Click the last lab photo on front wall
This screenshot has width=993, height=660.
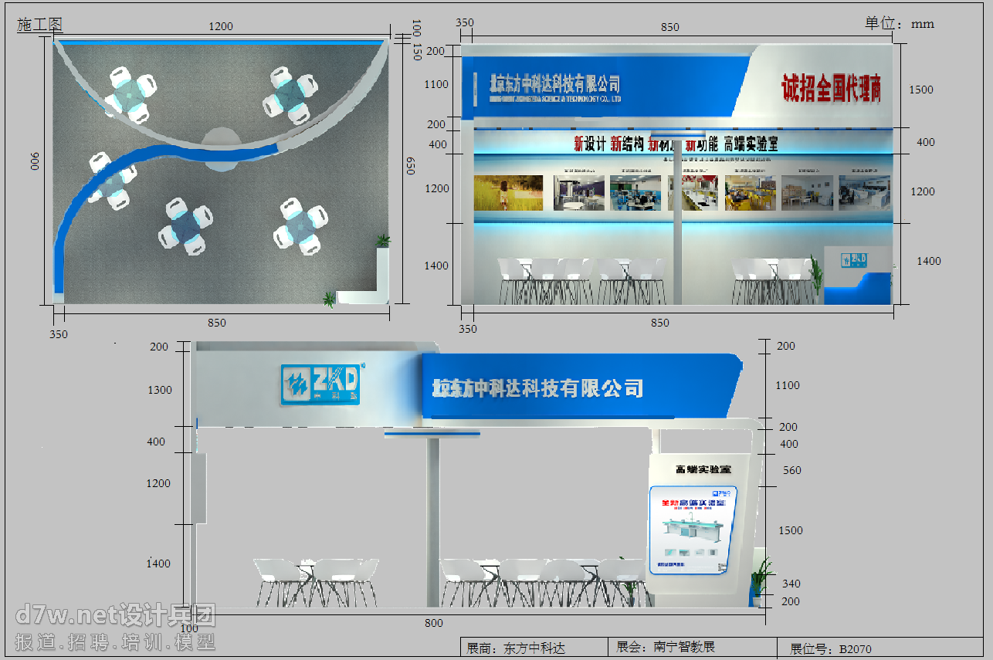865,192
